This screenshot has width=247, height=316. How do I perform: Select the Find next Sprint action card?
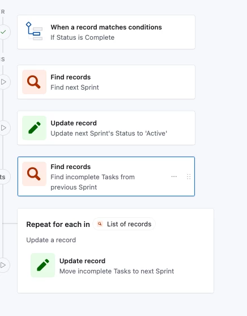[x=106, y=82]
